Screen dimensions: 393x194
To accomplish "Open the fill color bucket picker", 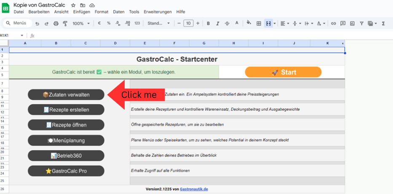I will pos(249,23).
